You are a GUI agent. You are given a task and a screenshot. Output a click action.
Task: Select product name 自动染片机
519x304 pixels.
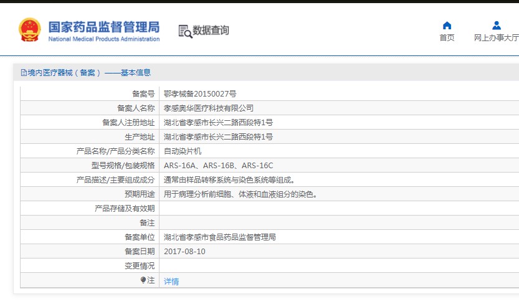(x=183, y=151)
